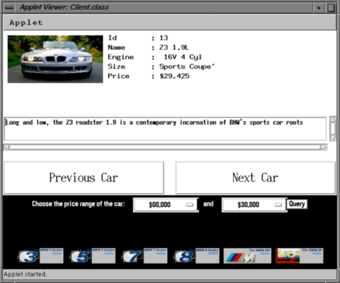Click the Id value 13
This screenshot has height=283, width=340.
(164, 38)
